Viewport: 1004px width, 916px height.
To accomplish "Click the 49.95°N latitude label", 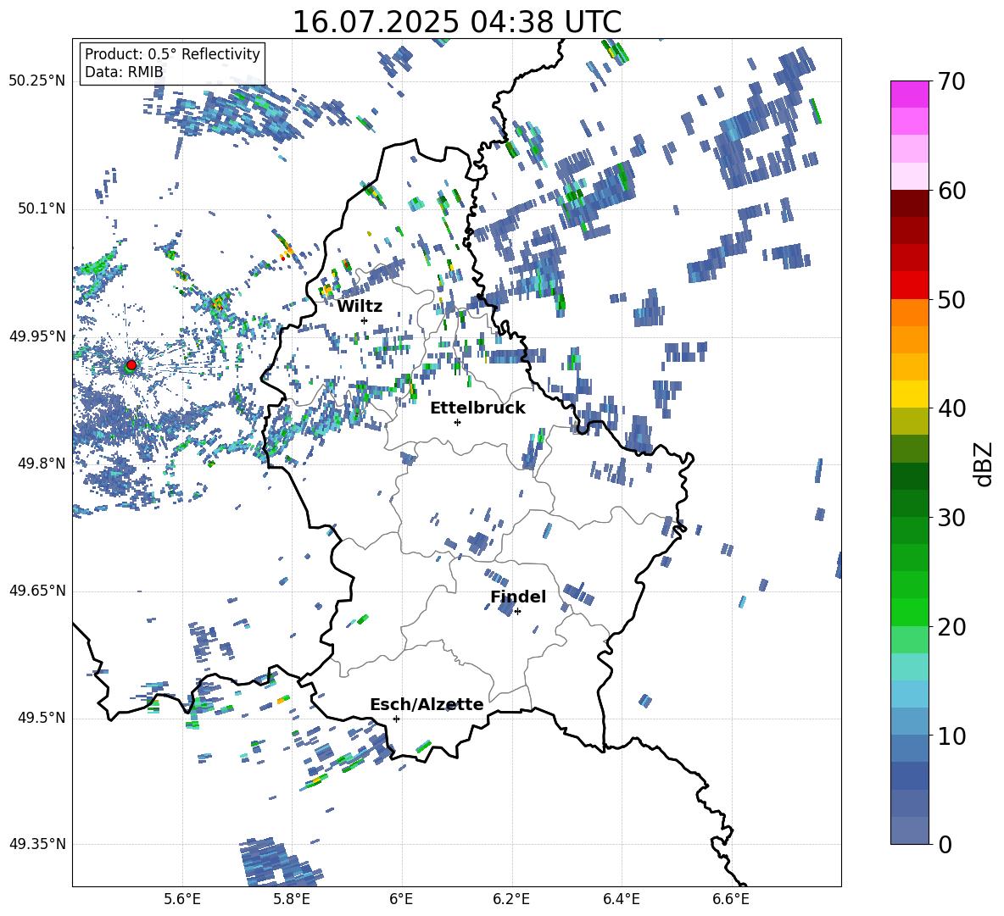I will click(37, 336).
